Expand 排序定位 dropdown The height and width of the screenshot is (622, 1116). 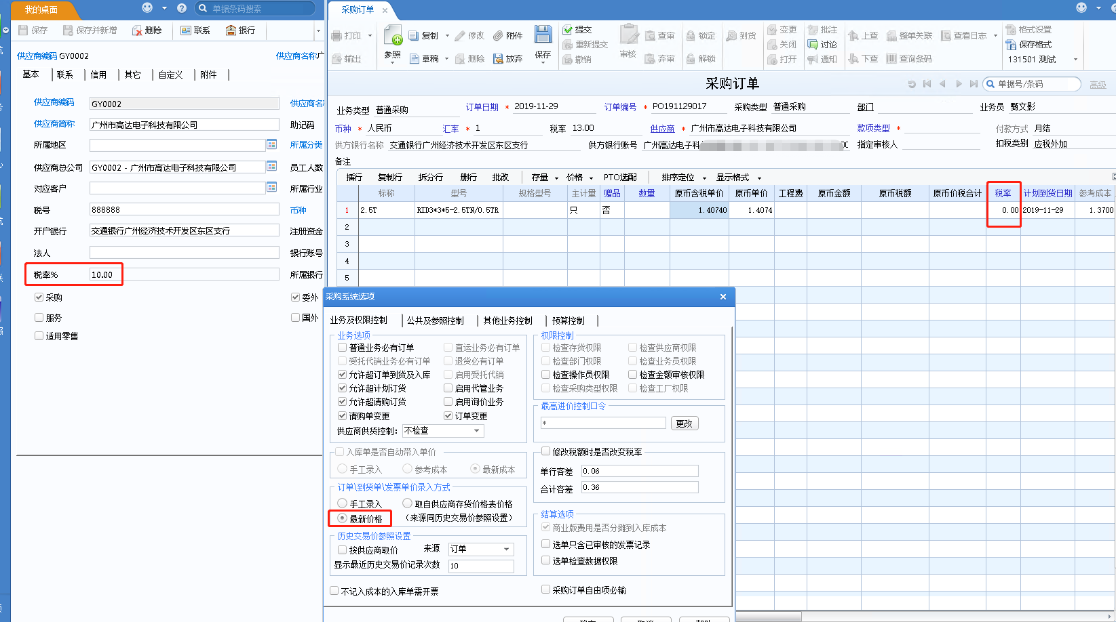coord(704,178)
